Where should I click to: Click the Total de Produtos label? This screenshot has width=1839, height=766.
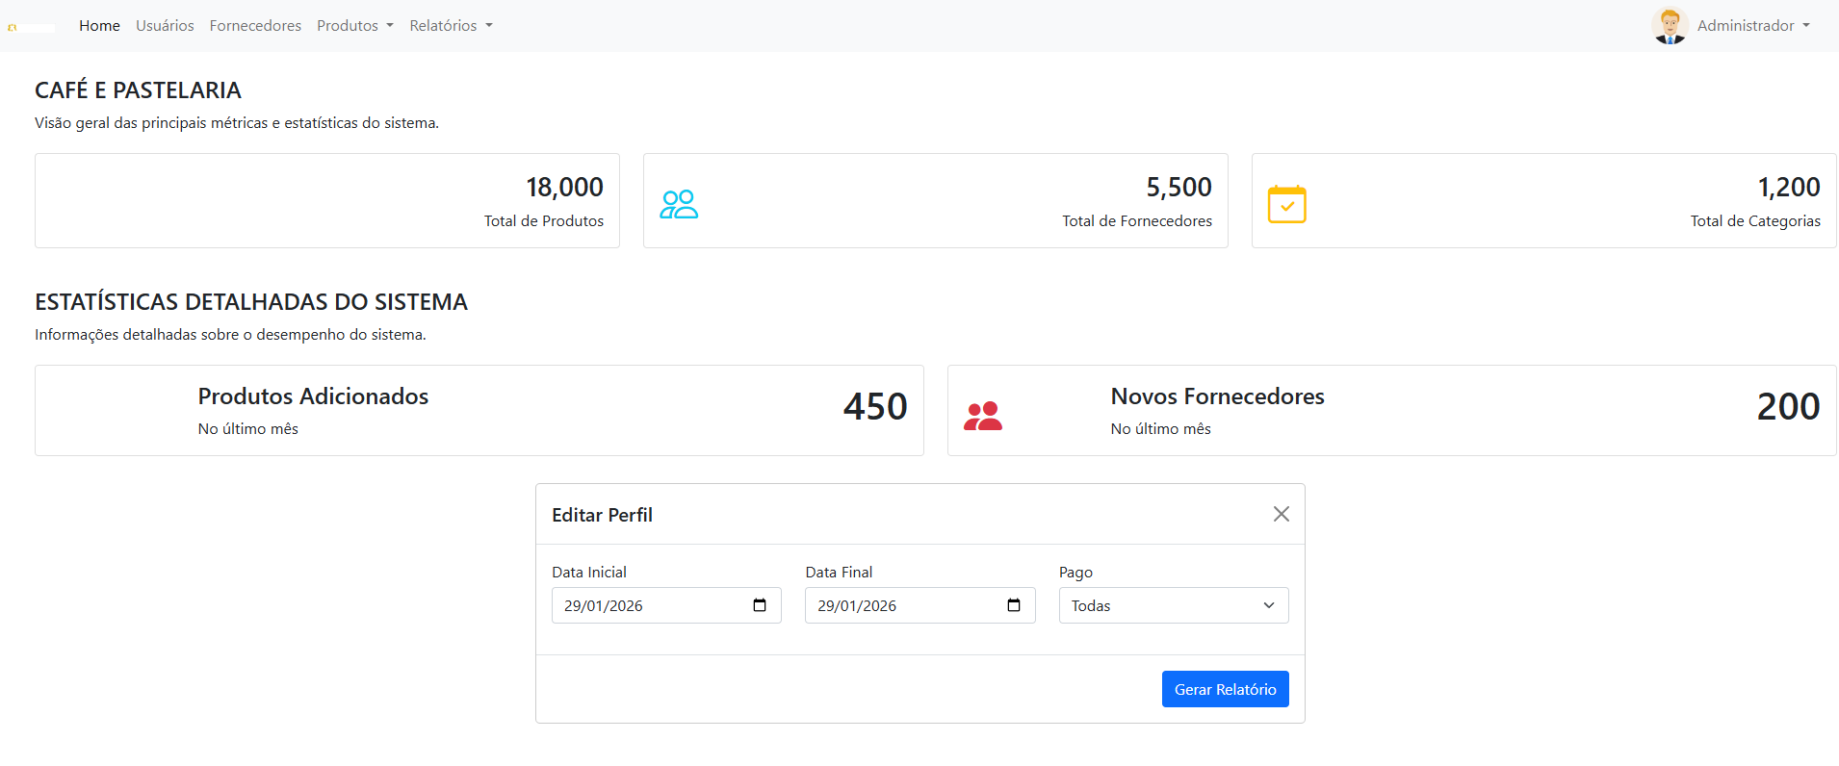coord(544,221)
